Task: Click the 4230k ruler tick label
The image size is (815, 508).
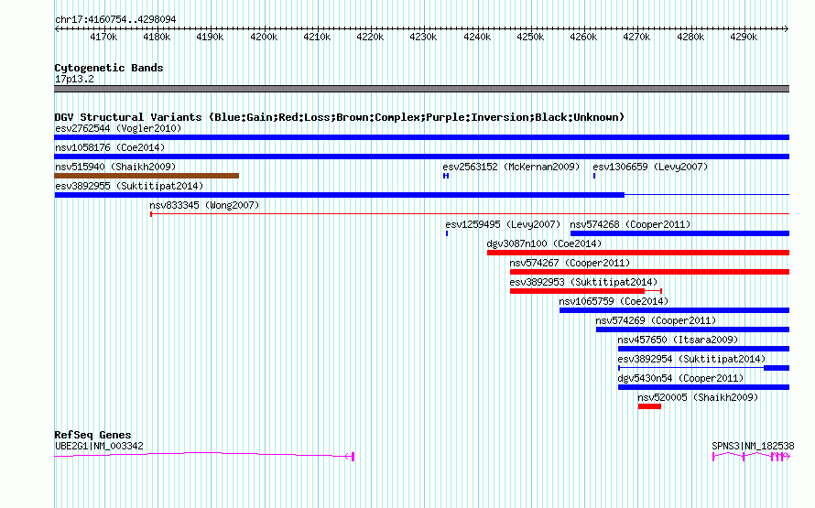Action: pos(423,37)
